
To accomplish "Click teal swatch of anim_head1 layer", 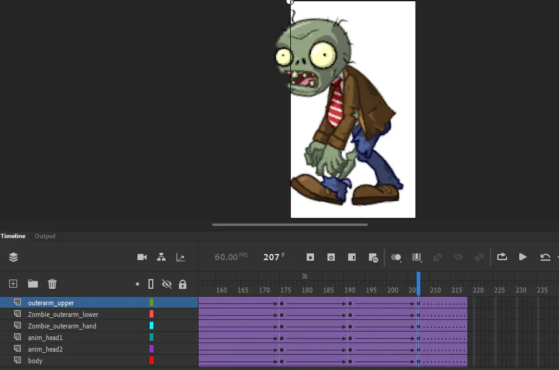I will [152, 337].
